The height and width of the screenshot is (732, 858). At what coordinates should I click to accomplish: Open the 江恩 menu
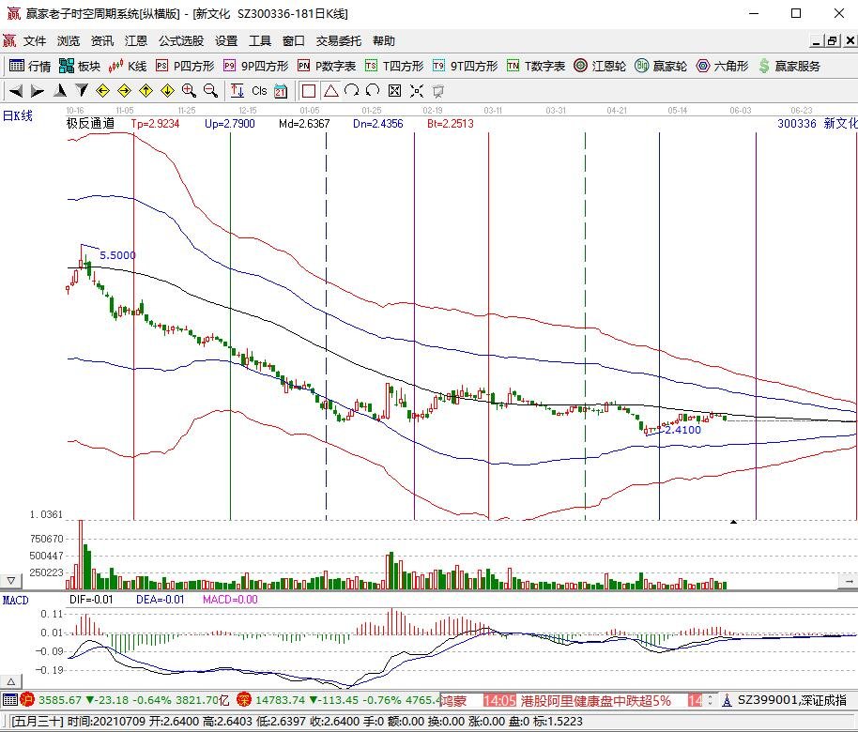pyautogui.click(x=136, y=41)
